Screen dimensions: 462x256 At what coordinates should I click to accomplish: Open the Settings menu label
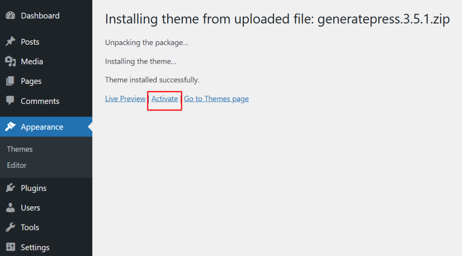click(35, 247)
